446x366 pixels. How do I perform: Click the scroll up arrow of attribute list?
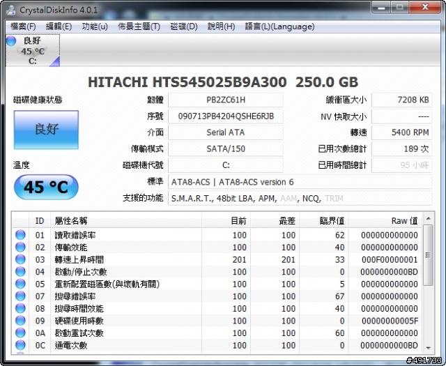tap(428, 219)
